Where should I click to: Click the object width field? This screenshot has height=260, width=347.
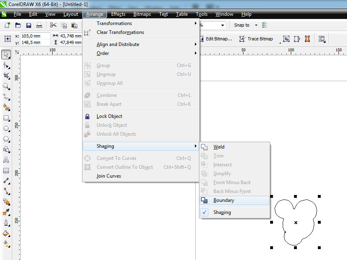point(71,36)
